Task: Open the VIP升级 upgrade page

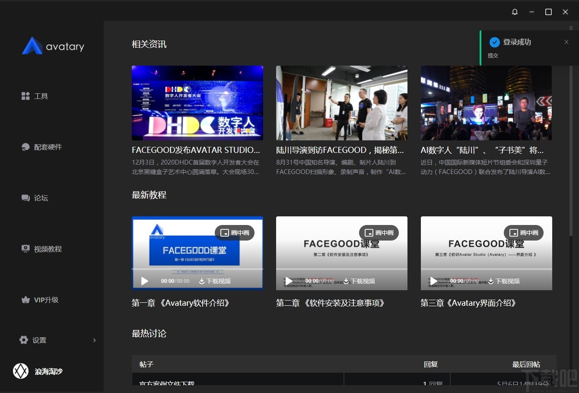Action: [x=40, y=300]
